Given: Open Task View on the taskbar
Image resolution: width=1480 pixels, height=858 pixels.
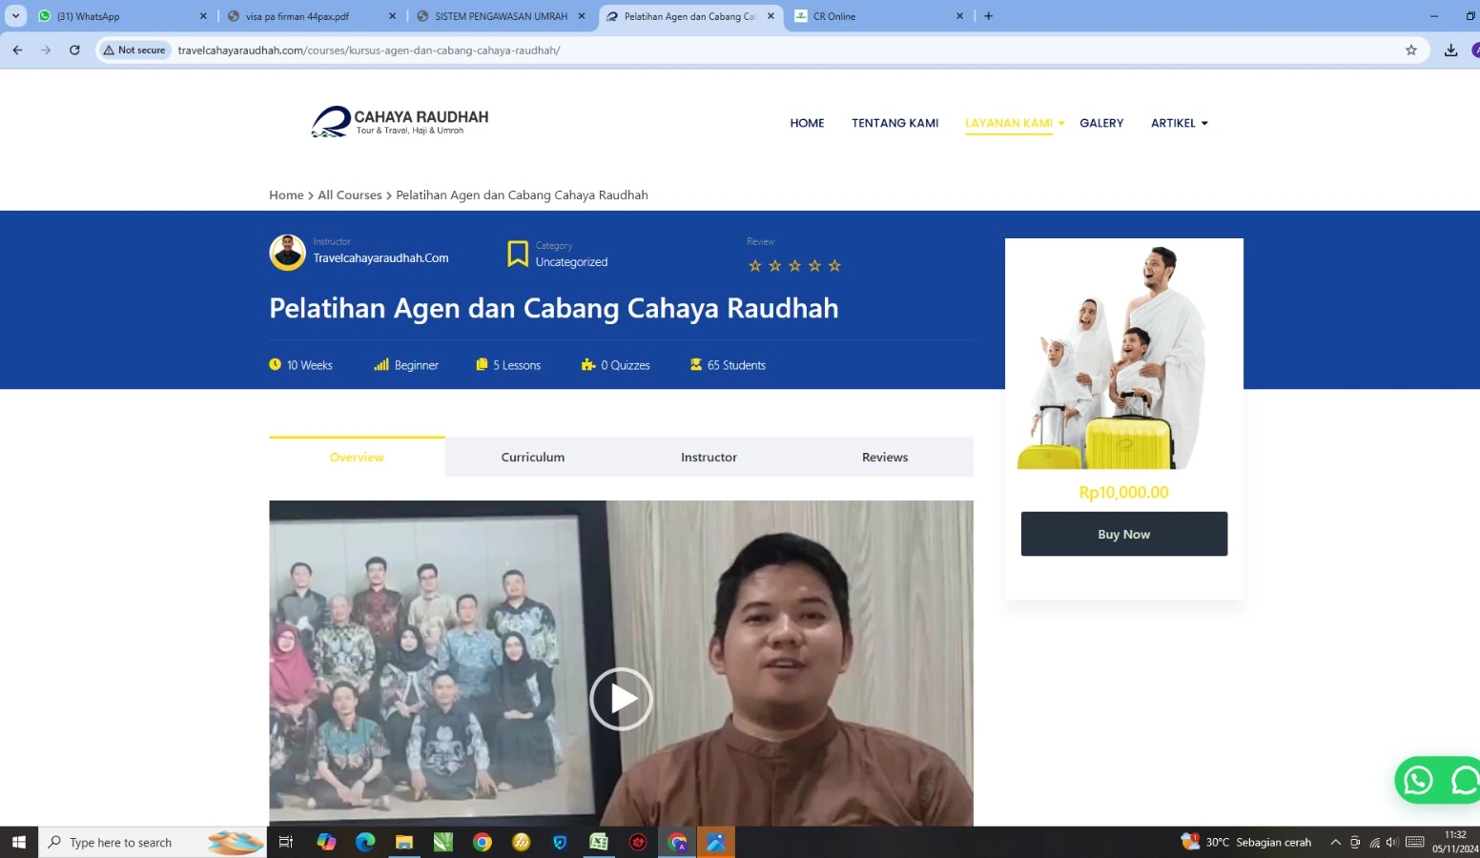Looking at the screenshot, I should coord(285,842).
